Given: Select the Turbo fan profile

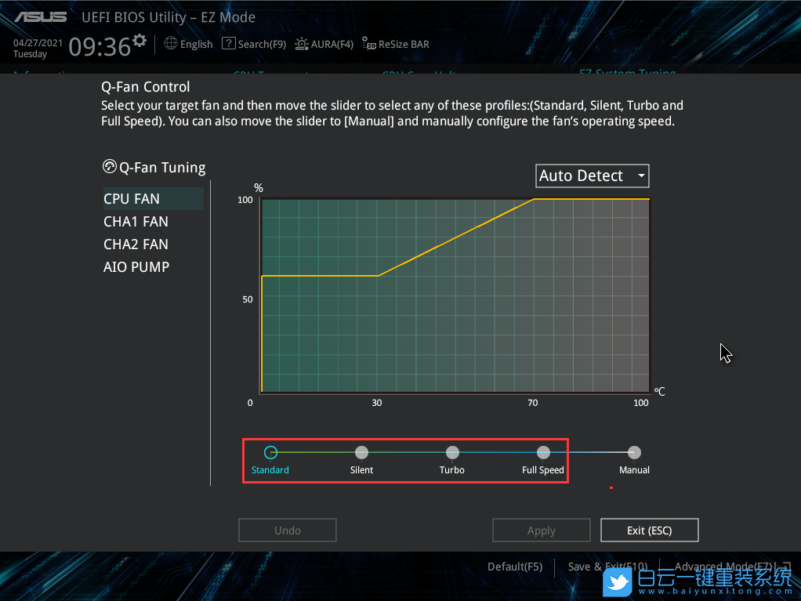Looking at the screenshot, I should click(x=452, y=452).
